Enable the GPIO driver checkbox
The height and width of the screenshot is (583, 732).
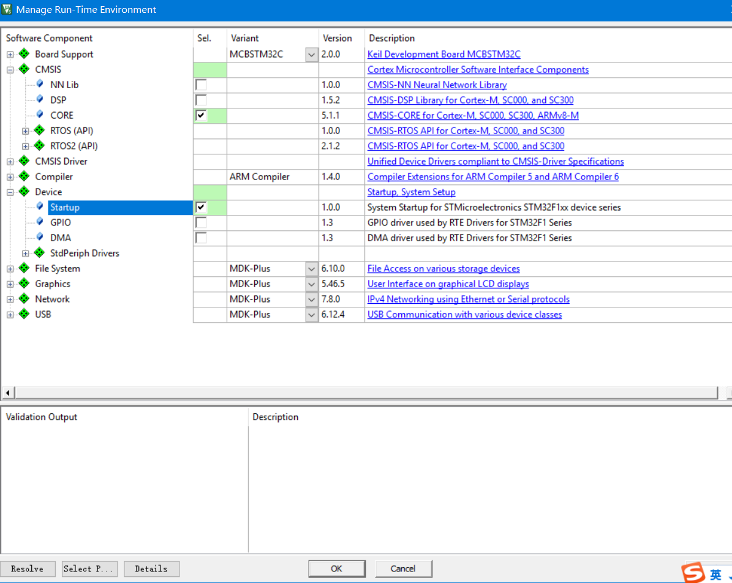tap(201, 223)
